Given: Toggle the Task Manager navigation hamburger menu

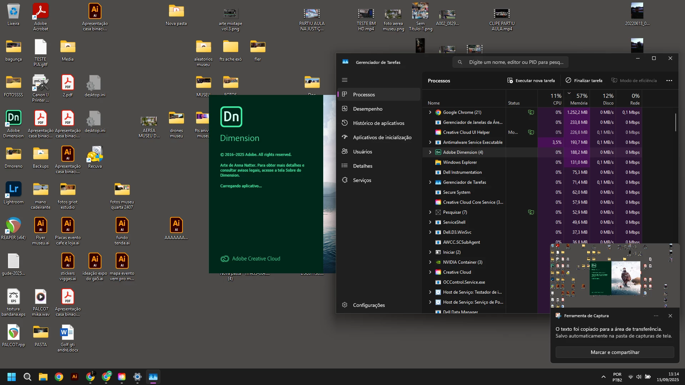Looking at the screenshot, I should [x=345, y=80].
